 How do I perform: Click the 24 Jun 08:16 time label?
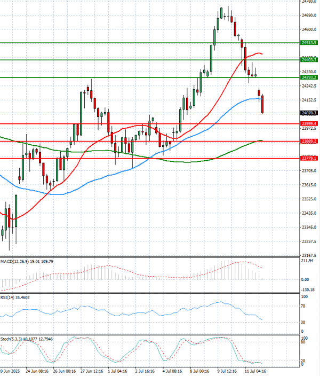(x=37, y=371)
